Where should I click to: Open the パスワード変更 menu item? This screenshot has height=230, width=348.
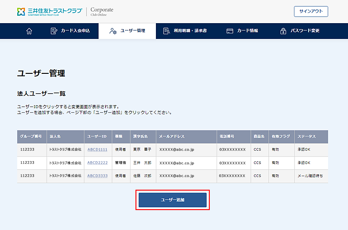[x=300, y=31]
